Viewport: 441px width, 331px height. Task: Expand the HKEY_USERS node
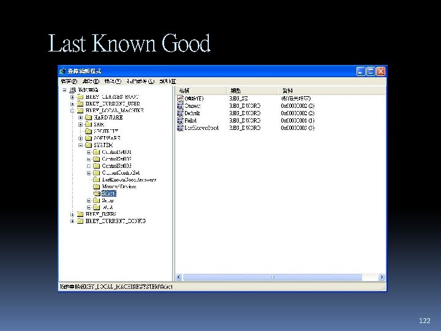pyautogui.click(x=72, y=214)
